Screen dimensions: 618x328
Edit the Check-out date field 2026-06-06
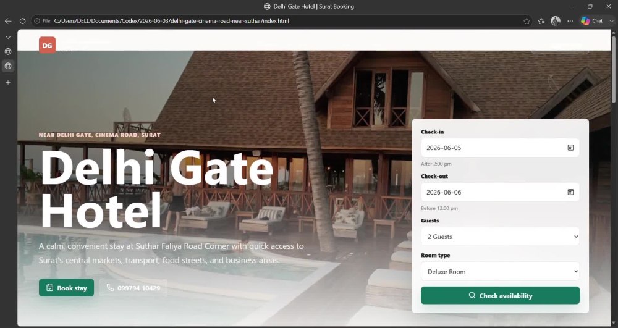click(500, 192)
